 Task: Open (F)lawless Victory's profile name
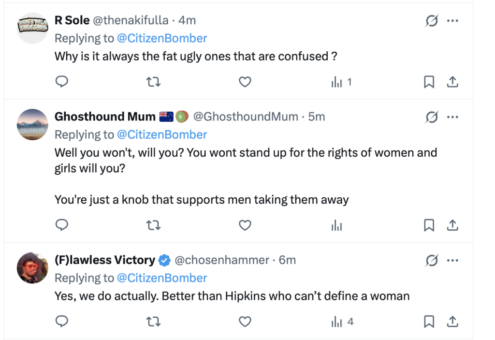coord(104,260)
